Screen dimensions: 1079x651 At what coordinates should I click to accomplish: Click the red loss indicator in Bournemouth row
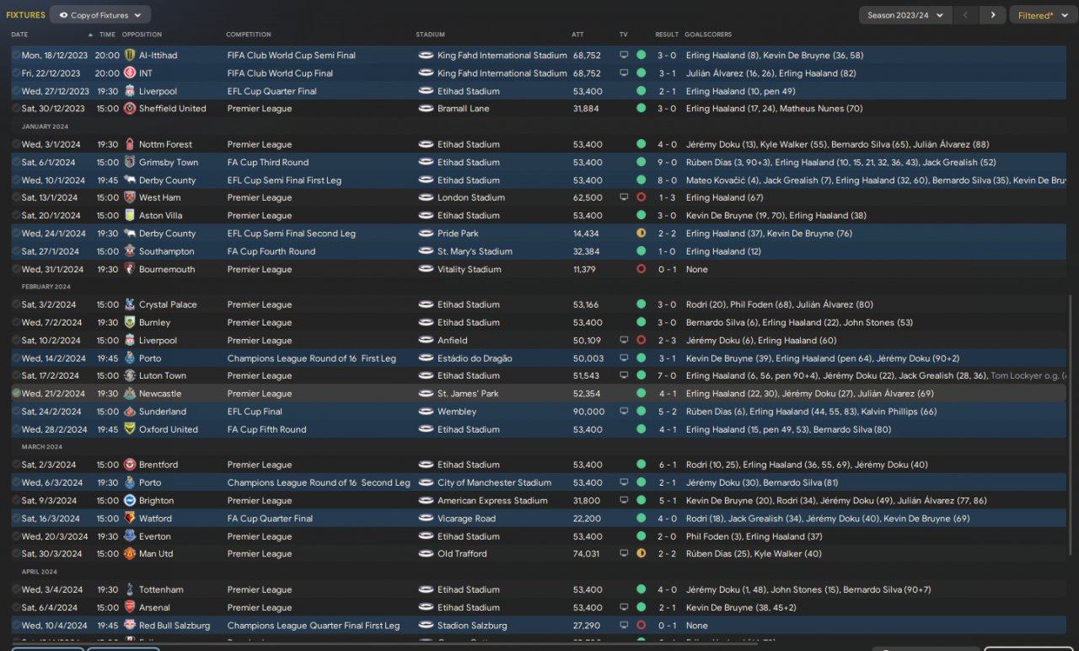tap(641, 270)
